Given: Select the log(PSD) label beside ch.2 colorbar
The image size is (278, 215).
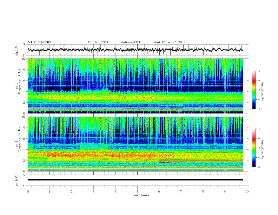Looking at the screenshot, I should point(263,150).
